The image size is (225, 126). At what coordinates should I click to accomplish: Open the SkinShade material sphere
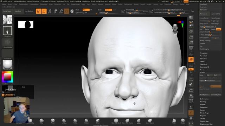coord(7,64)
